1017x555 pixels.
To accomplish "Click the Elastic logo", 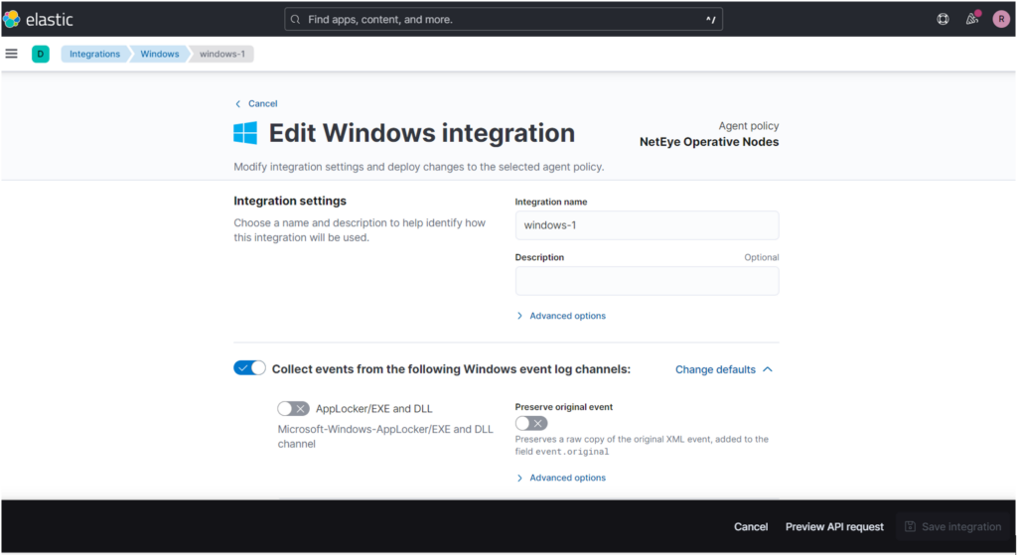I will (x=39, y=20).
